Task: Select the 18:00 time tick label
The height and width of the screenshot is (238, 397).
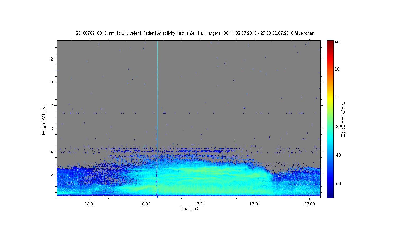Action: tap(255, 204)
